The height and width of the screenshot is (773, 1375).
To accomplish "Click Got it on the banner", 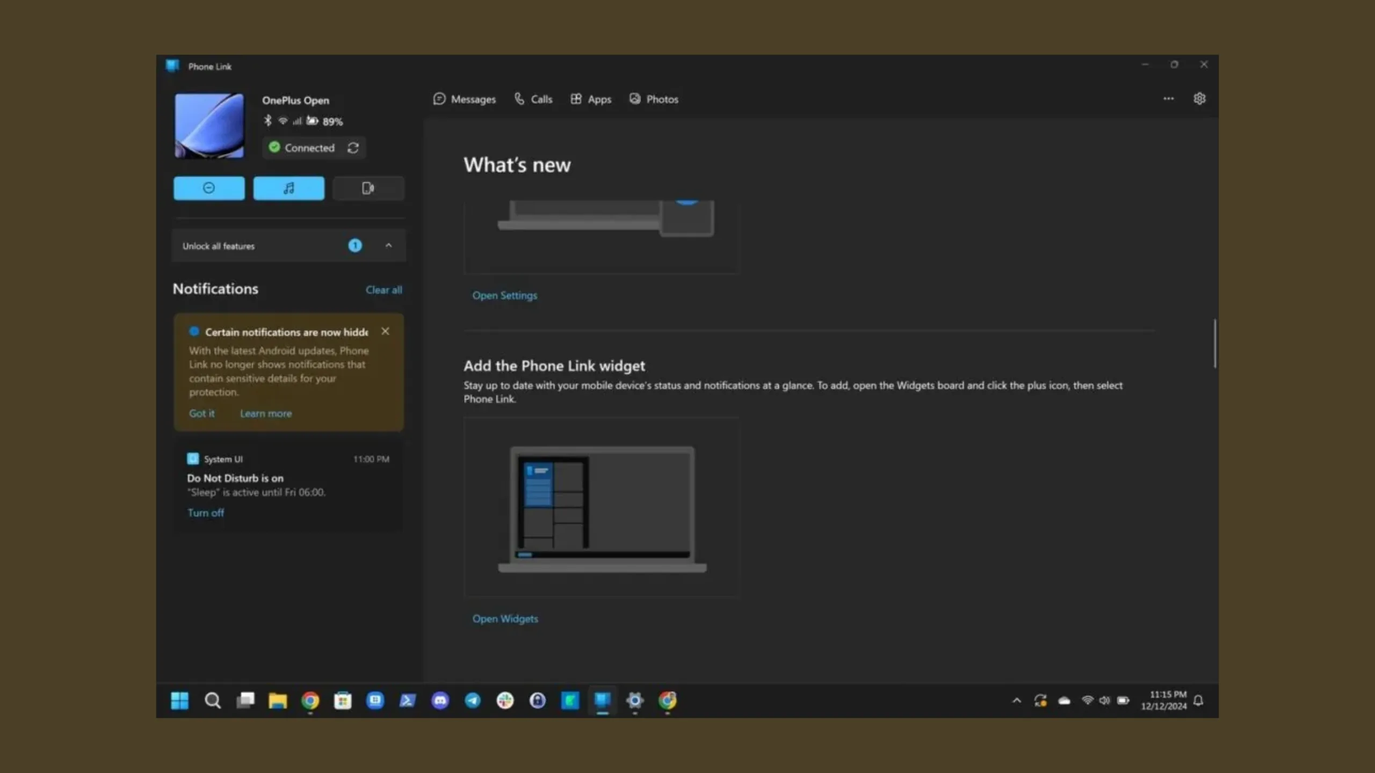I will (x=201, y=413).
